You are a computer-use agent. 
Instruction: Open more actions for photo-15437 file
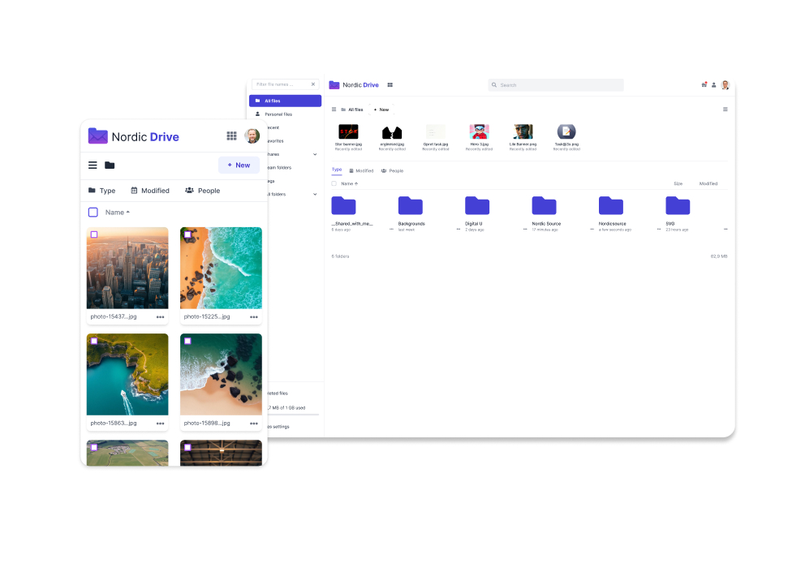pos(161,317)
